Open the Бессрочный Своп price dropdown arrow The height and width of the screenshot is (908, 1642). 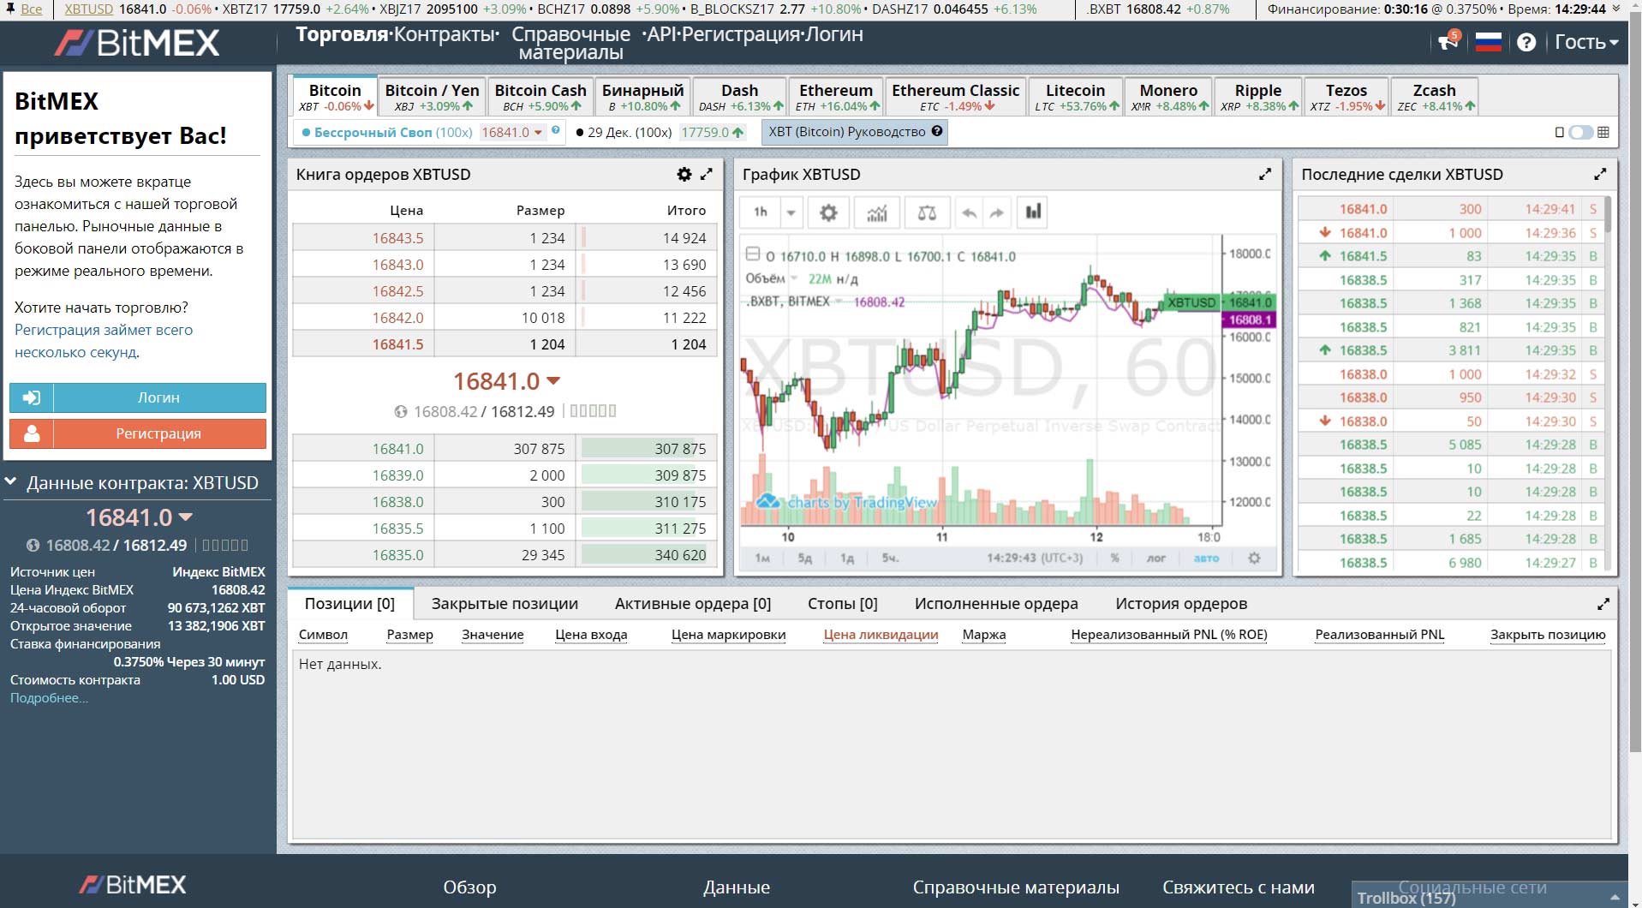[538, 133]
